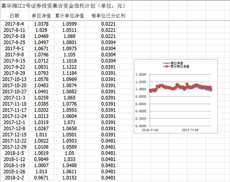The image size is (230, 182).
Task: Select the cell with value 0.9849
Action: pos(41,159)
